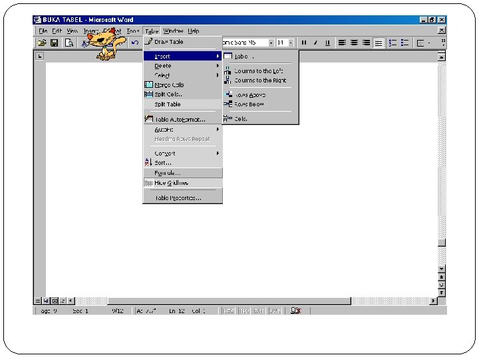Viewport: 479px width, 359px height.
Task: Select Hide Gridlines menu entry
Action: (x=183, y=183)
